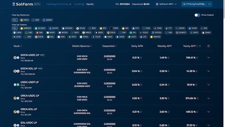This screenshot has height=127, width=225.
Task: Filter by the UST token chip
Action: 143,37
